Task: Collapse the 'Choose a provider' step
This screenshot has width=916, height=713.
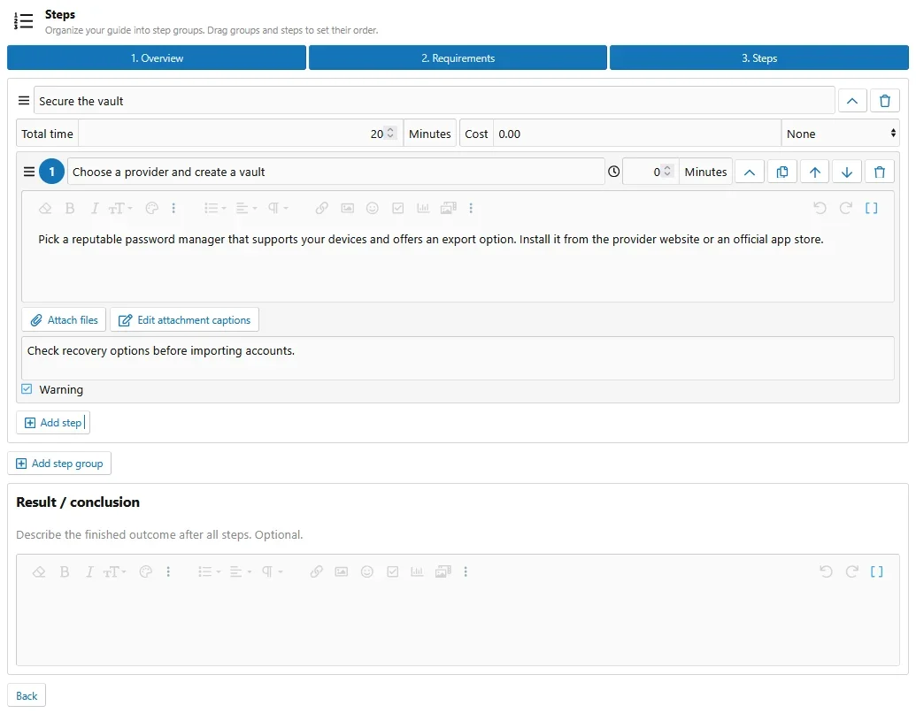Action: 750,172
